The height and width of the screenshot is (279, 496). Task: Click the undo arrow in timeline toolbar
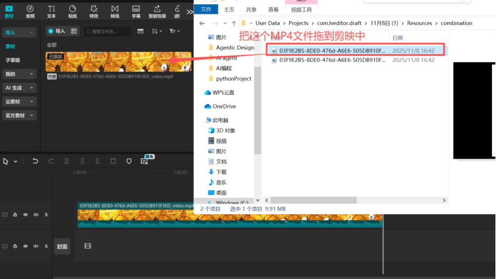[35, 162]
